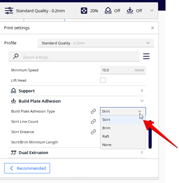Click the infill density pattern icon
This screenshot has width=179, height=183.
pyautogui.click(x=84, y=11)
